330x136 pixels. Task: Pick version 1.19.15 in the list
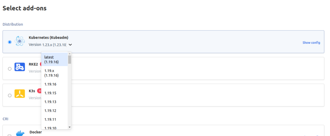[x=54, y=93]
